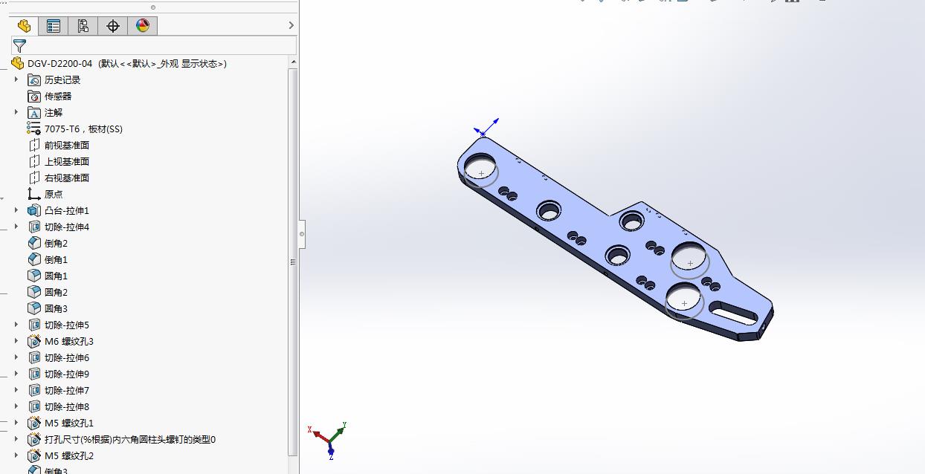Select the DGV-D2200-04 part root node

point(119,63)
